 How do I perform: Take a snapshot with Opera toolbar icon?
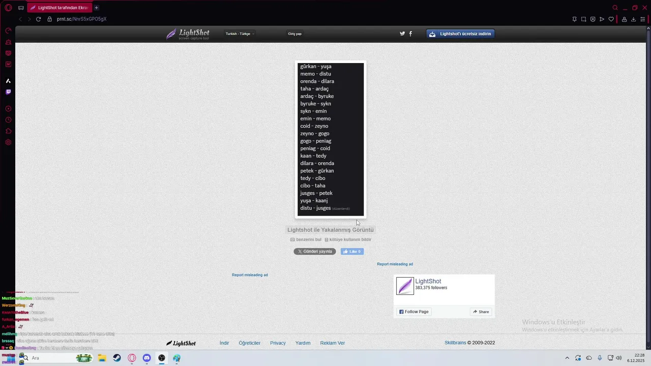(584, 19)
